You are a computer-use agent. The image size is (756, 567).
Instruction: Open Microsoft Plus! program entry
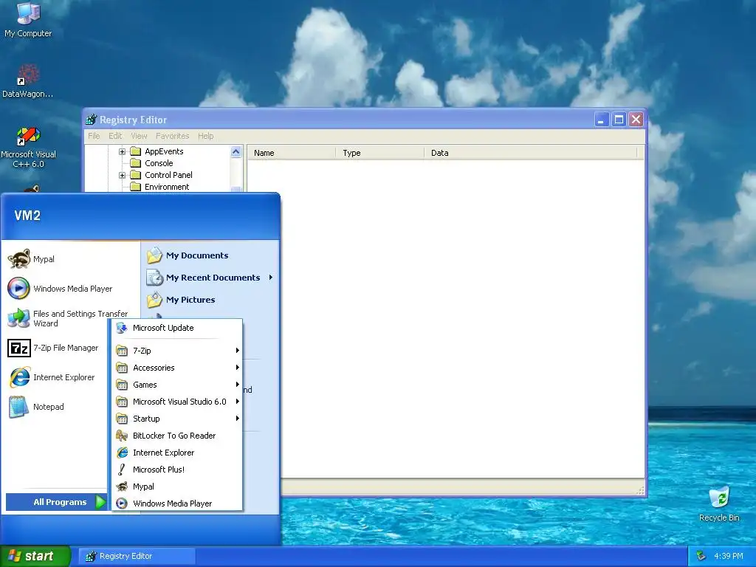pyautogui.click(x=177, y=469)
